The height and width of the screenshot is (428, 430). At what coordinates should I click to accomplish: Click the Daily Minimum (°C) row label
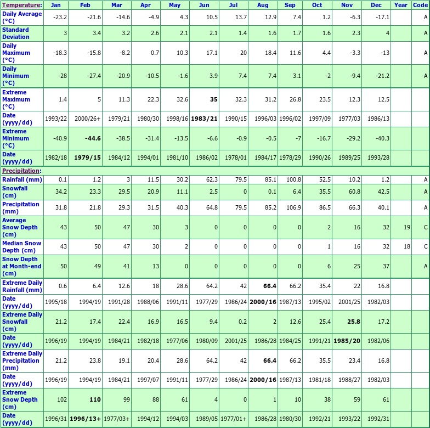(16, 76)
